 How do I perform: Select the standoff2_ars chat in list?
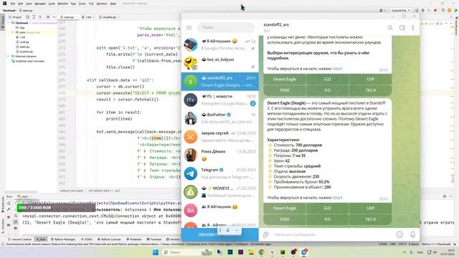click(220, 82)
